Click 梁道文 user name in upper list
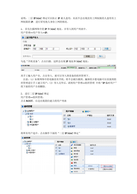 72,126
